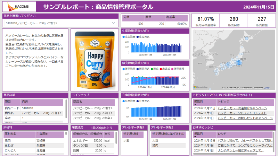Click 販売累積 pink legend marker
Image resolution: width=278 pixels, height=156 pixels.
click(x=172, y=69)
